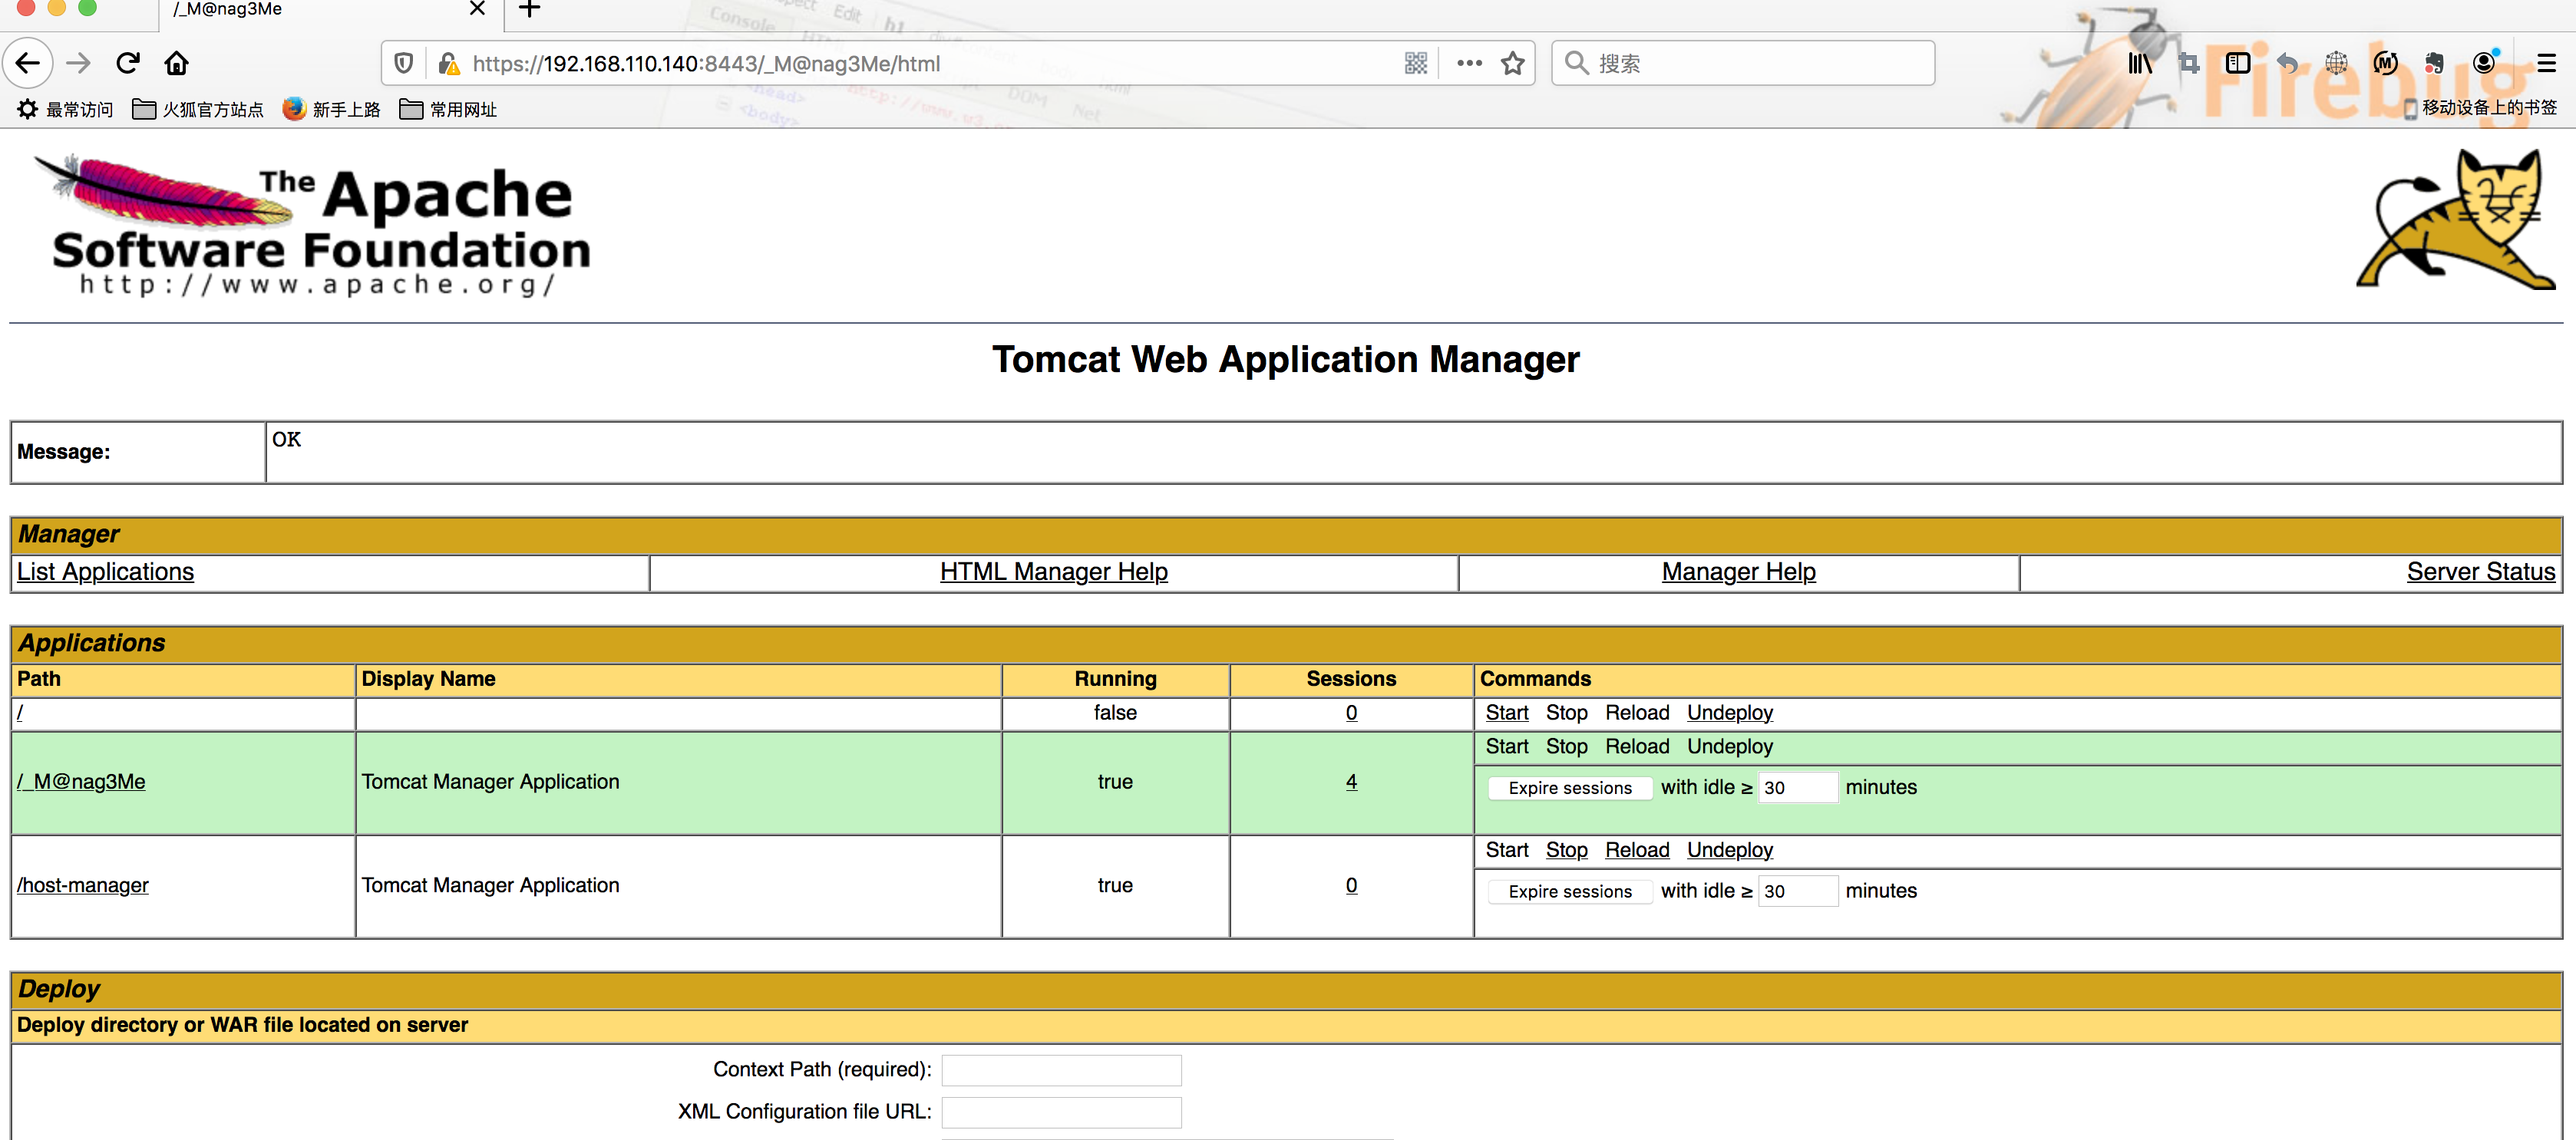The height and width of the screenshot is (1140, 2576).
Task: Click the OK message text
Action: point(286,440)
